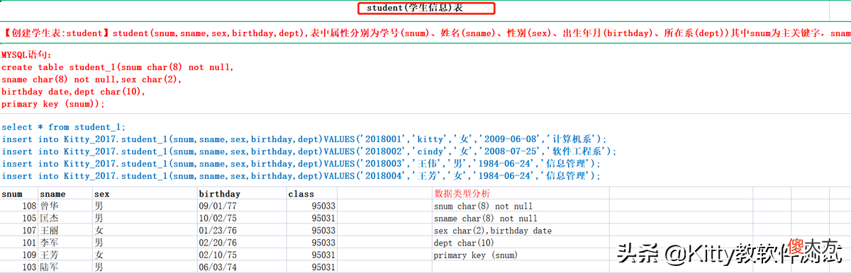Select the sex cell 男 in 李军's row
This screenshot has width=851, height=273.
pyautogui.click(x=145, y=243)
